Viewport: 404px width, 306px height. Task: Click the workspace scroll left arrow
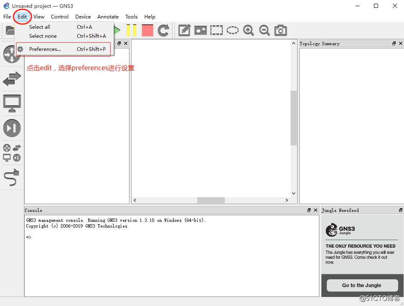tap(135, 200)
